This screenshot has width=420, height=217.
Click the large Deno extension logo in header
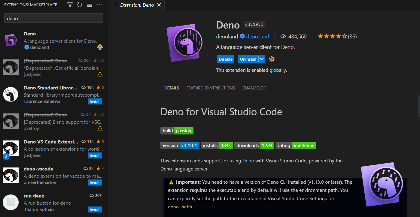(x=184, y=42)
